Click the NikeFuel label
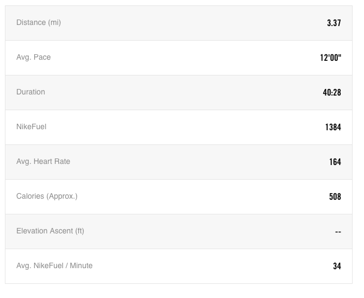The height and width of the screenshot is (298, 364). tap(32, 127)
